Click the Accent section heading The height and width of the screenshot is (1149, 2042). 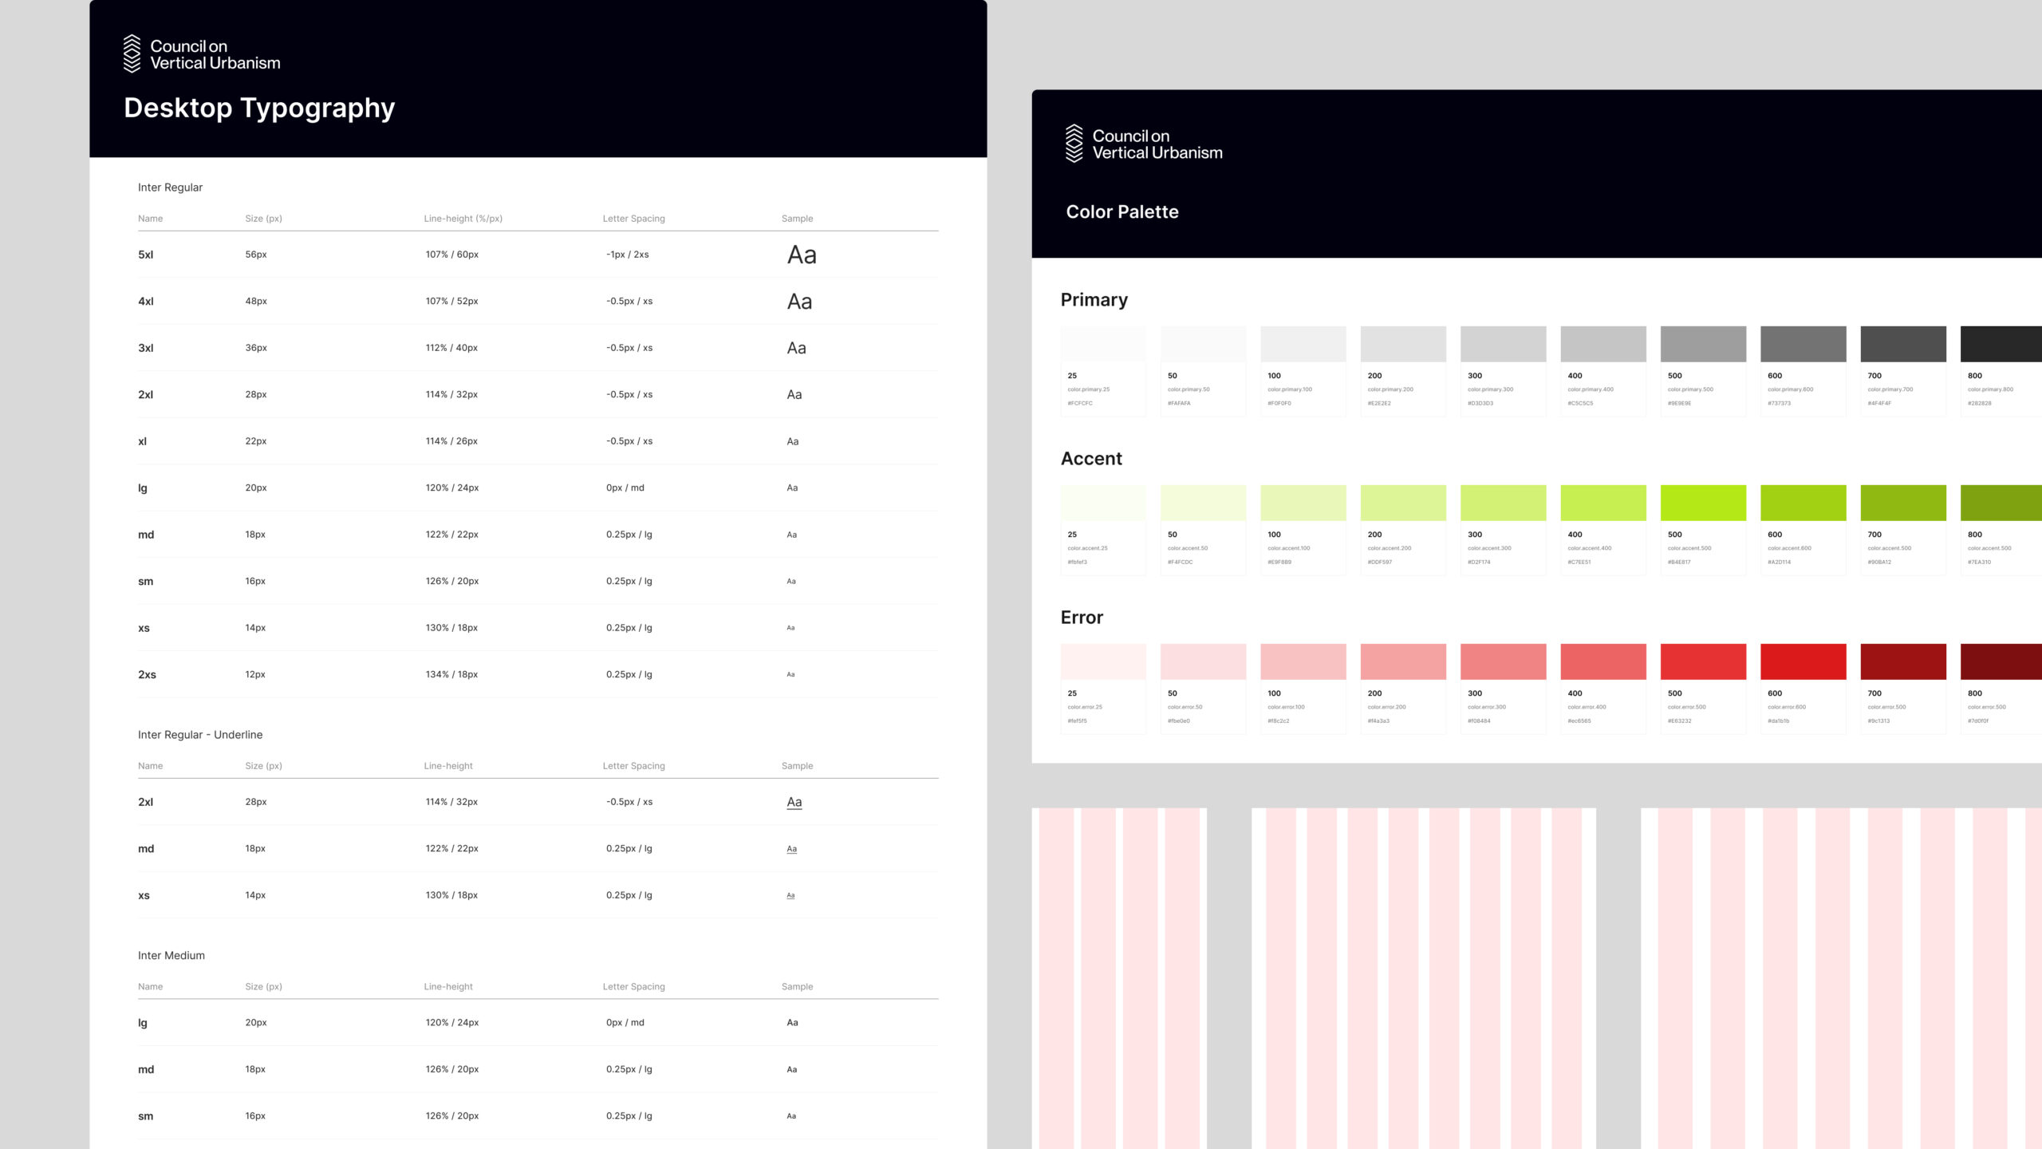(x=1090, y=459)
